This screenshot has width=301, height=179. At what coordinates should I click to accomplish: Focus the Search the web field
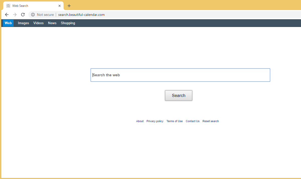pos(180,75)
